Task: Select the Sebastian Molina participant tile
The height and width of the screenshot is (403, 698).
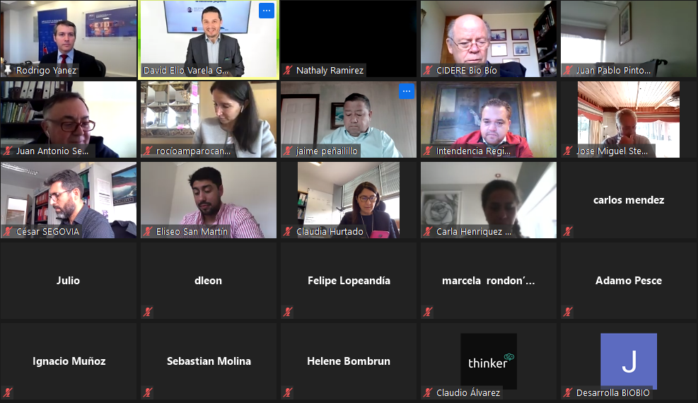Action: point(209,361)
